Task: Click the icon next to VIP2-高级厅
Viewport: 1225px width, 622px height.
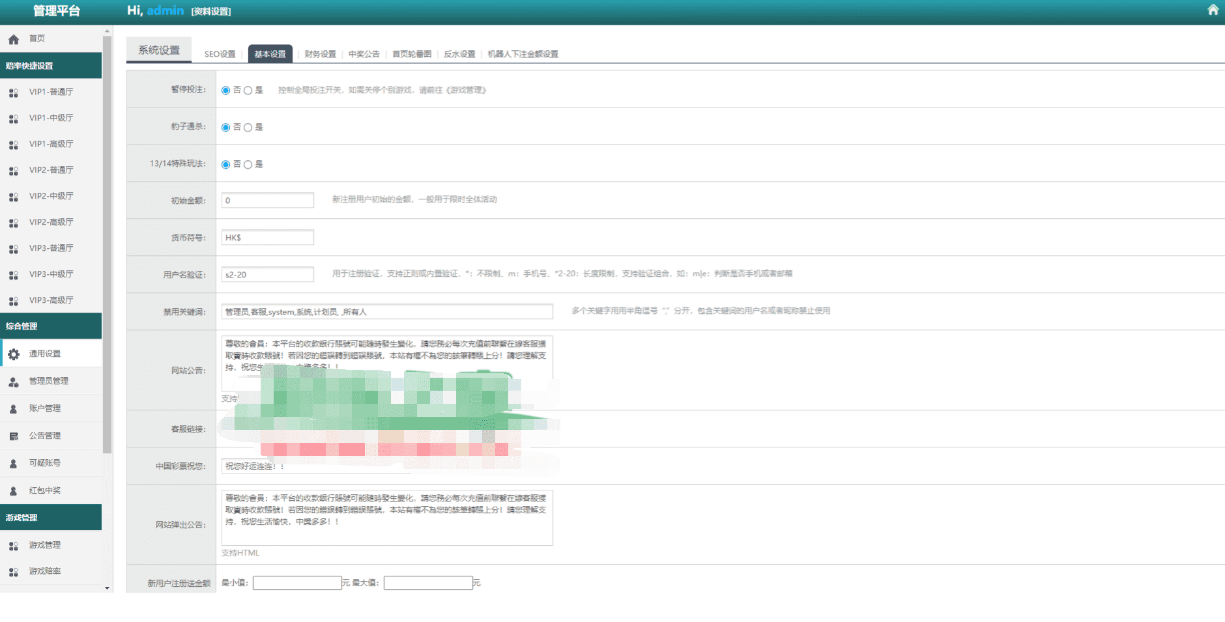Action: pyautogui.click(x=14, y=223)
